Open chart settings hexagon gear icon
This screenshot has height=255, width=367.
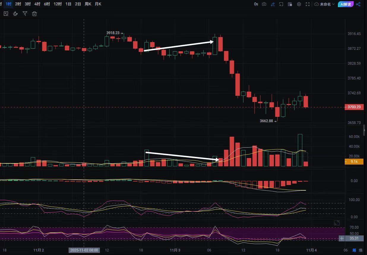[x=299, y=4]
